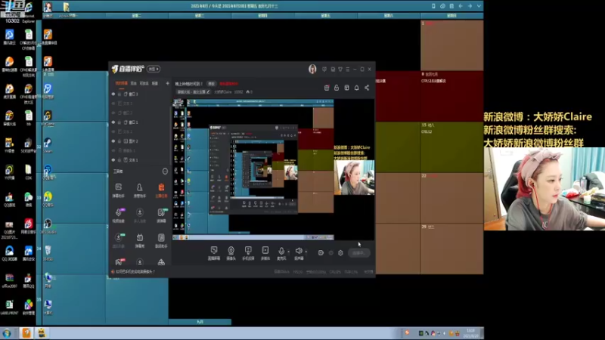
Task: Show the 窗口 2 source layer
Action: click(x=113, y=113)
